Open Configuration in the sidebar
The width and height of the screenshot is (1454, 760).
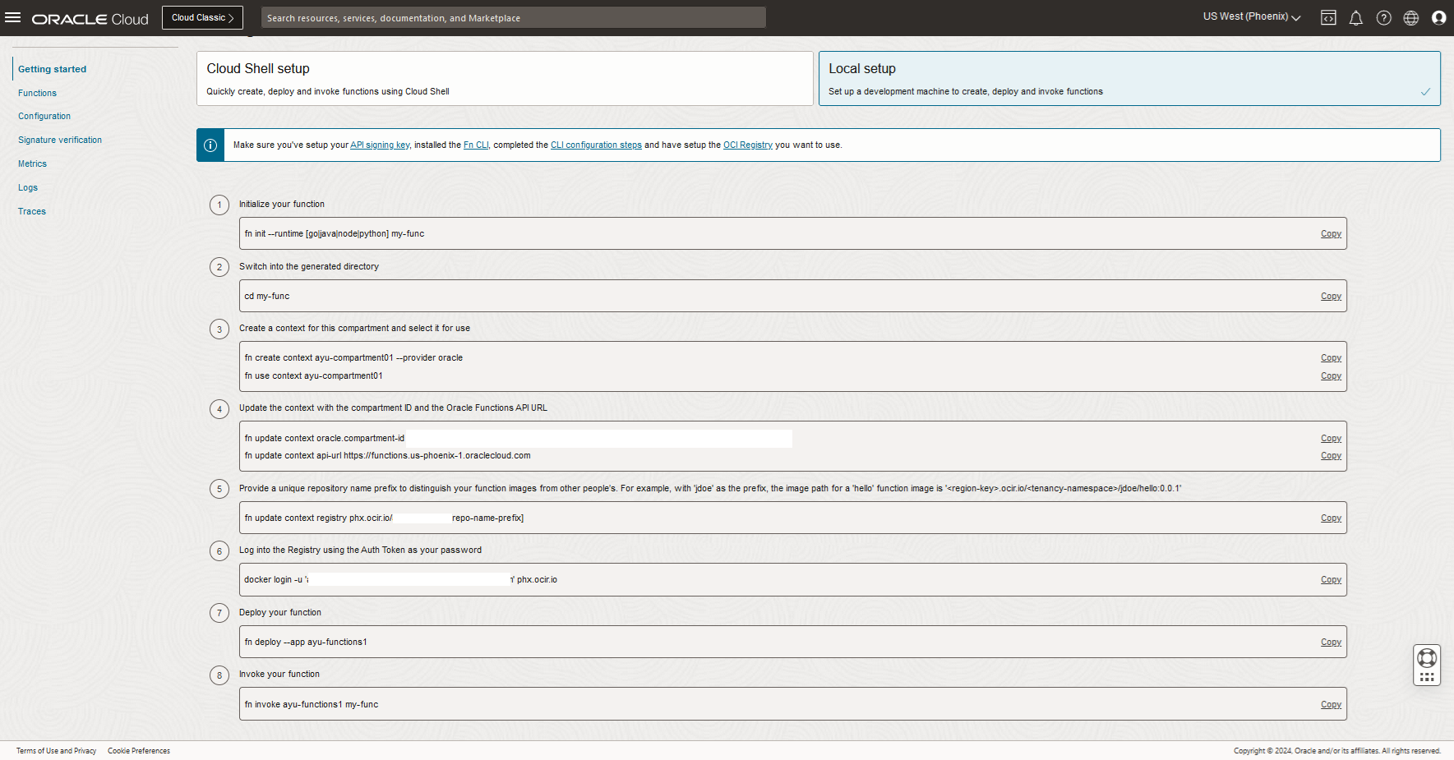tap(44, 117)
